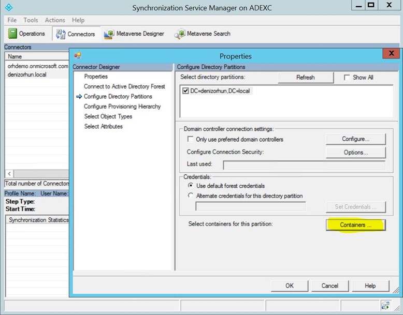Click the Name column header
This screenshot has width=403, height=315.
click(x=37, y=56)
